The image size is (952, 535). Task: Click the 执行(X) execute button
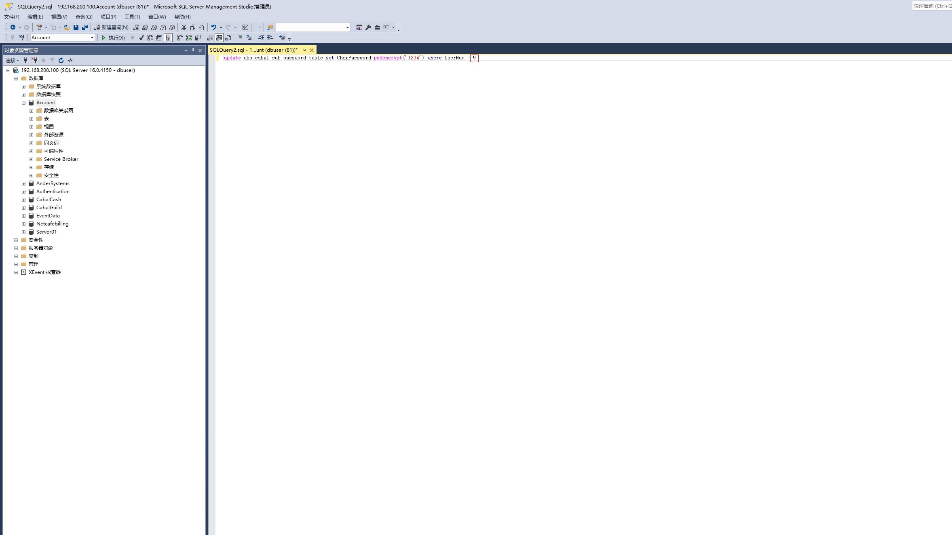point(113,38)
